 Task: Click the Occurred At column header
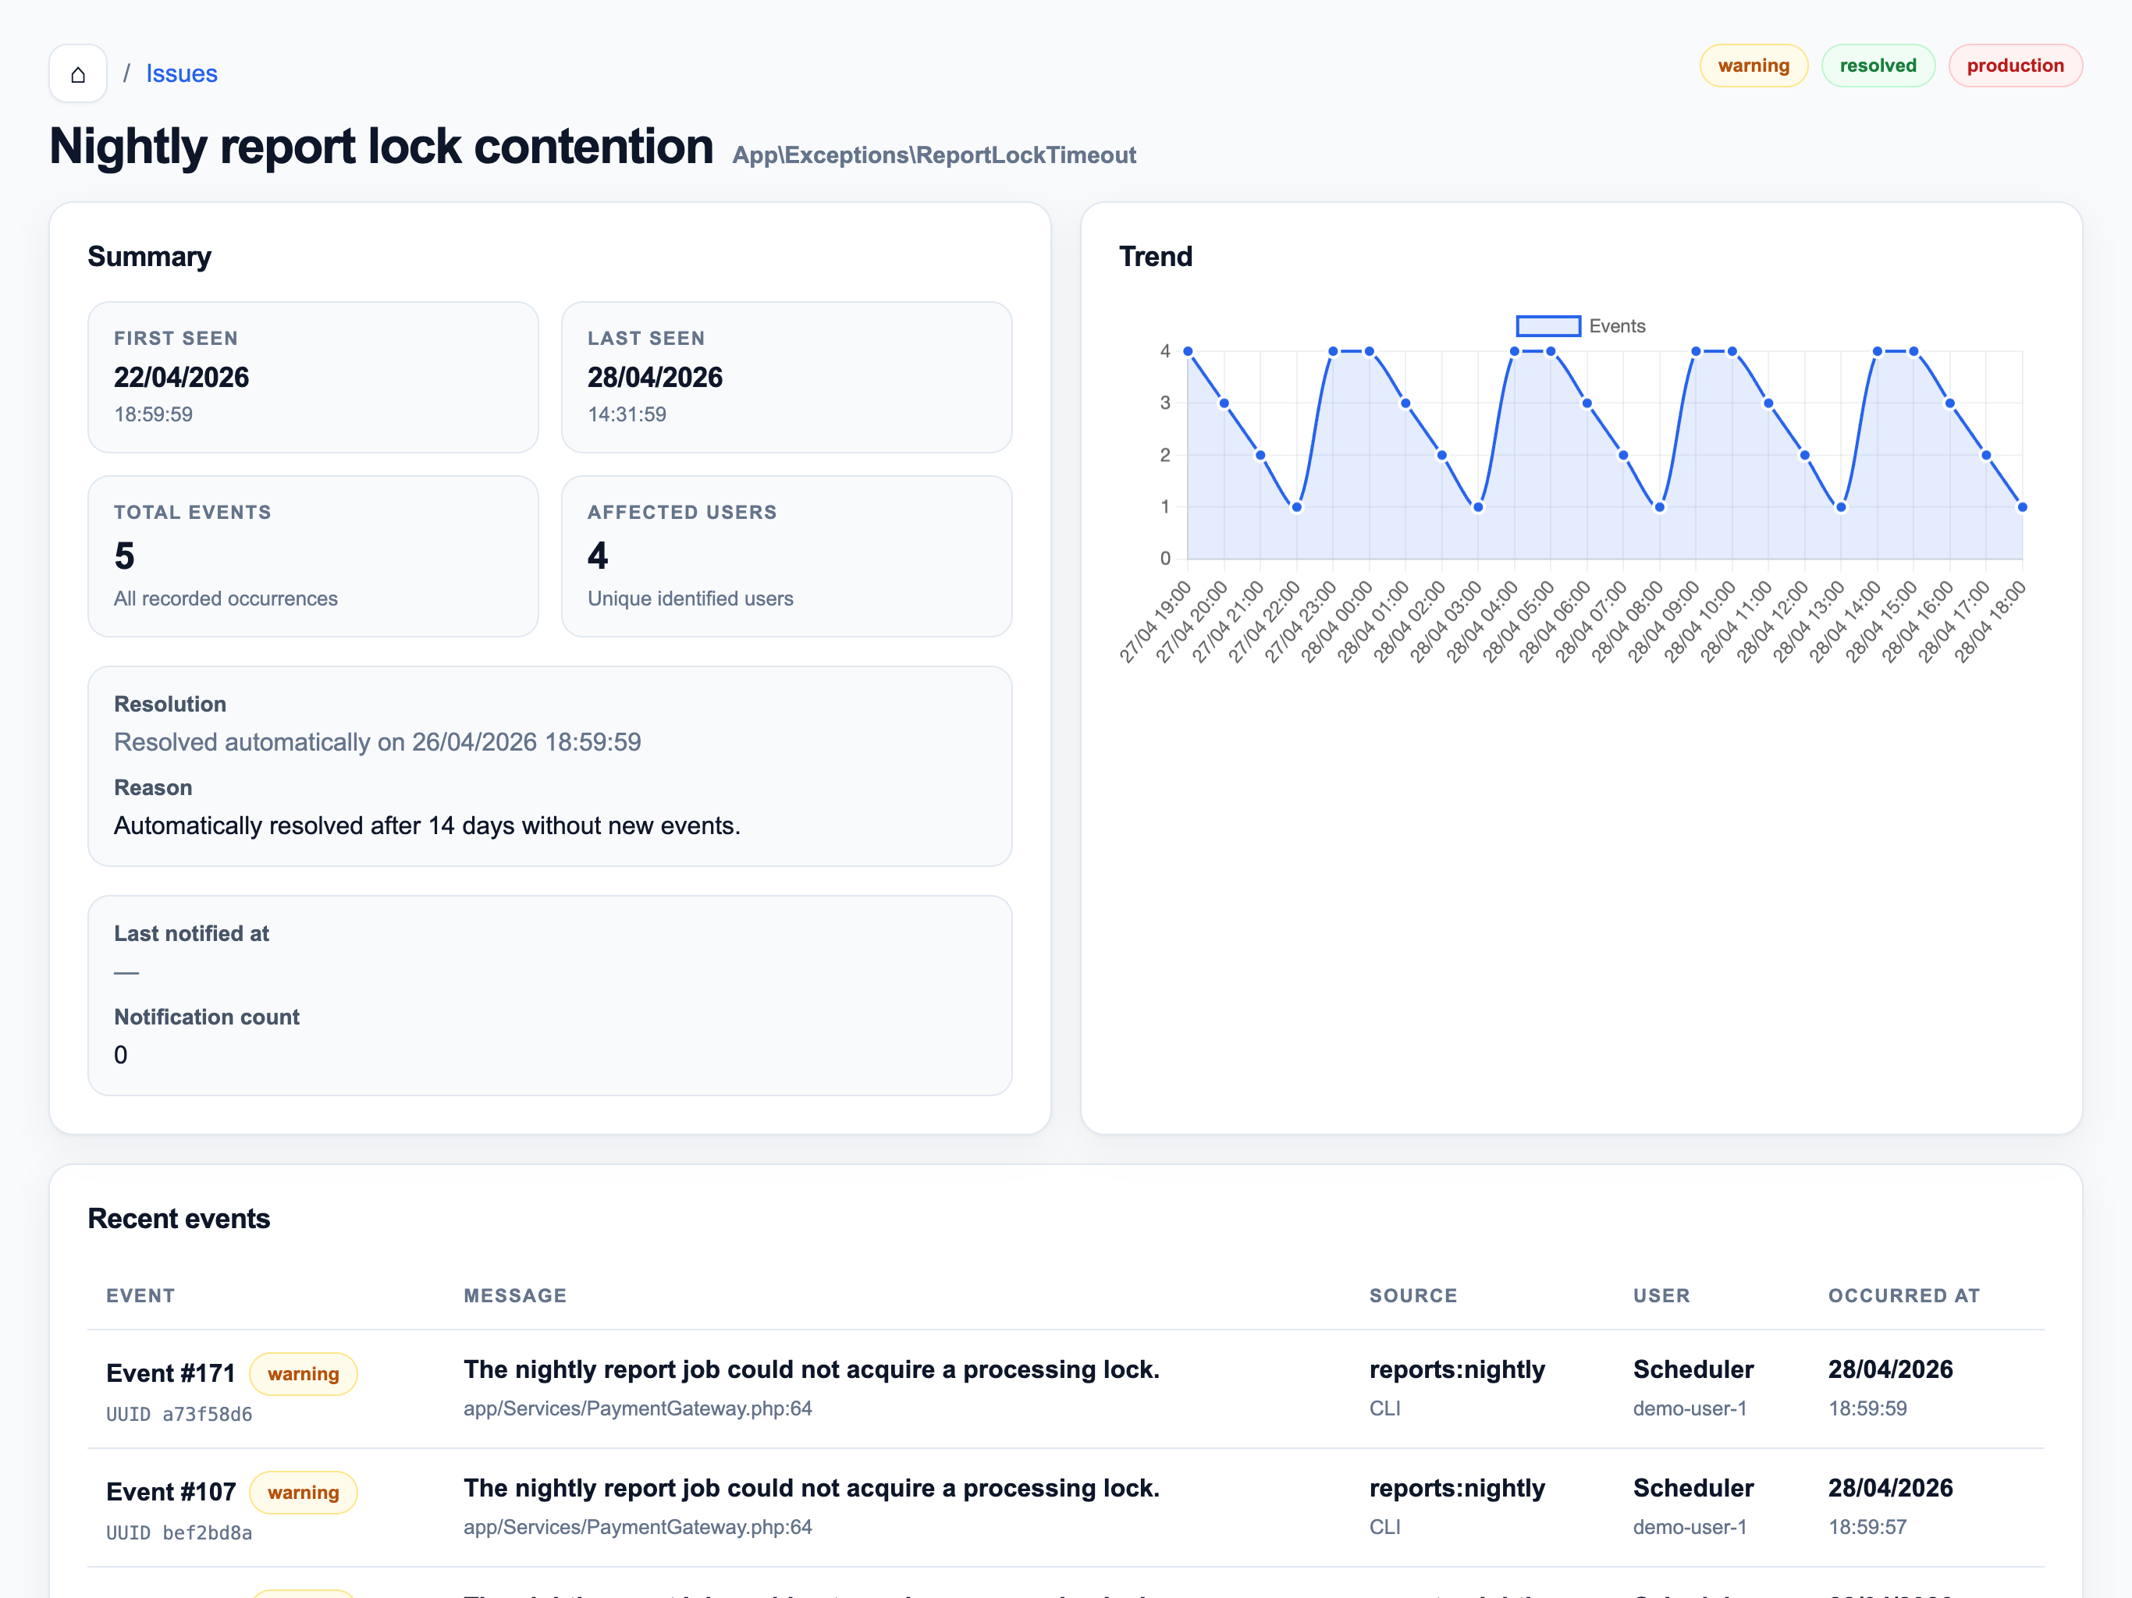[x=1903, y=1295]
